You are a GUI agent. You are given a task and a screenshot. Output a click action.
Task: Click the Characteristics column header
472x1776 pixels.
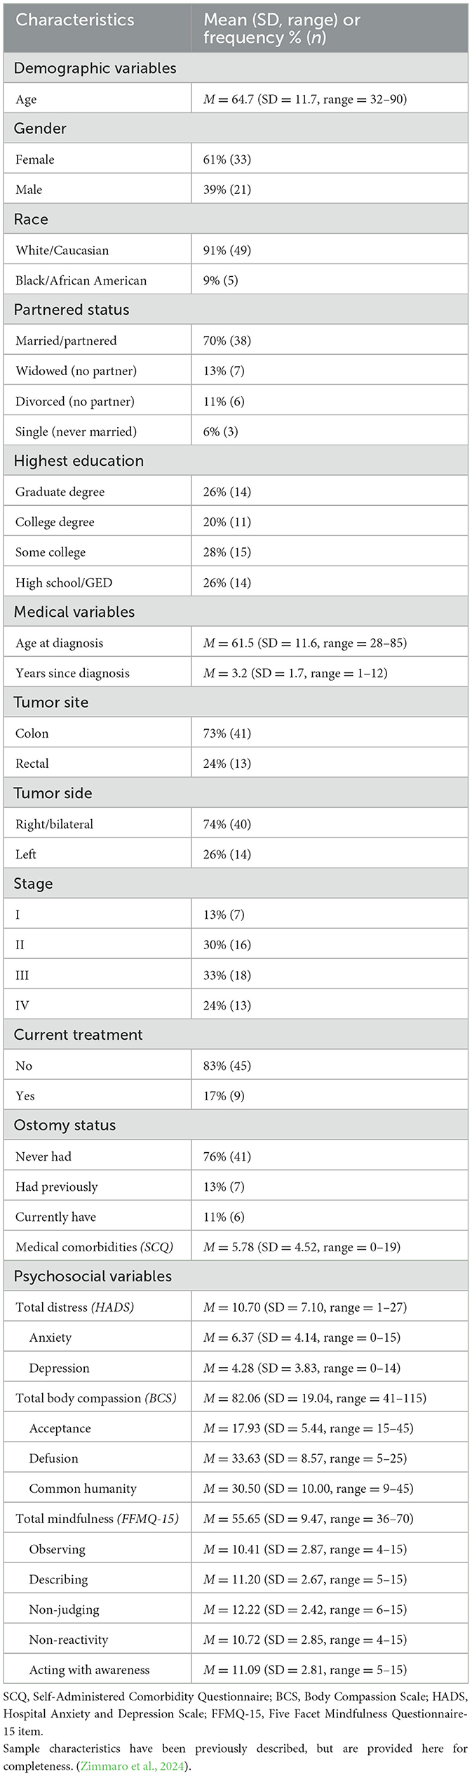pos(75,20)
